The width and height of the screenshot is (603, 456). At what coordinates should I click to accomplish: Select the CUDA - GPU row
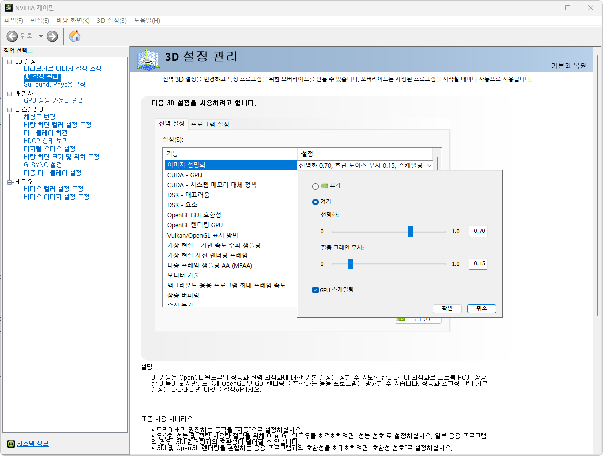pos(232,175)
